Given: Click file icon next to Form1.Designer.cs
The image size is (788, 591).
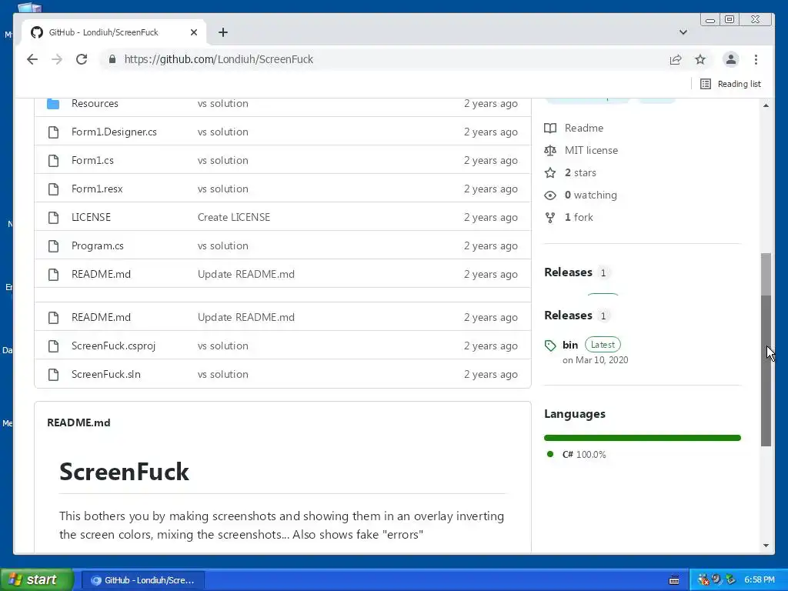Looking at the screenshot, I should 53,132.
